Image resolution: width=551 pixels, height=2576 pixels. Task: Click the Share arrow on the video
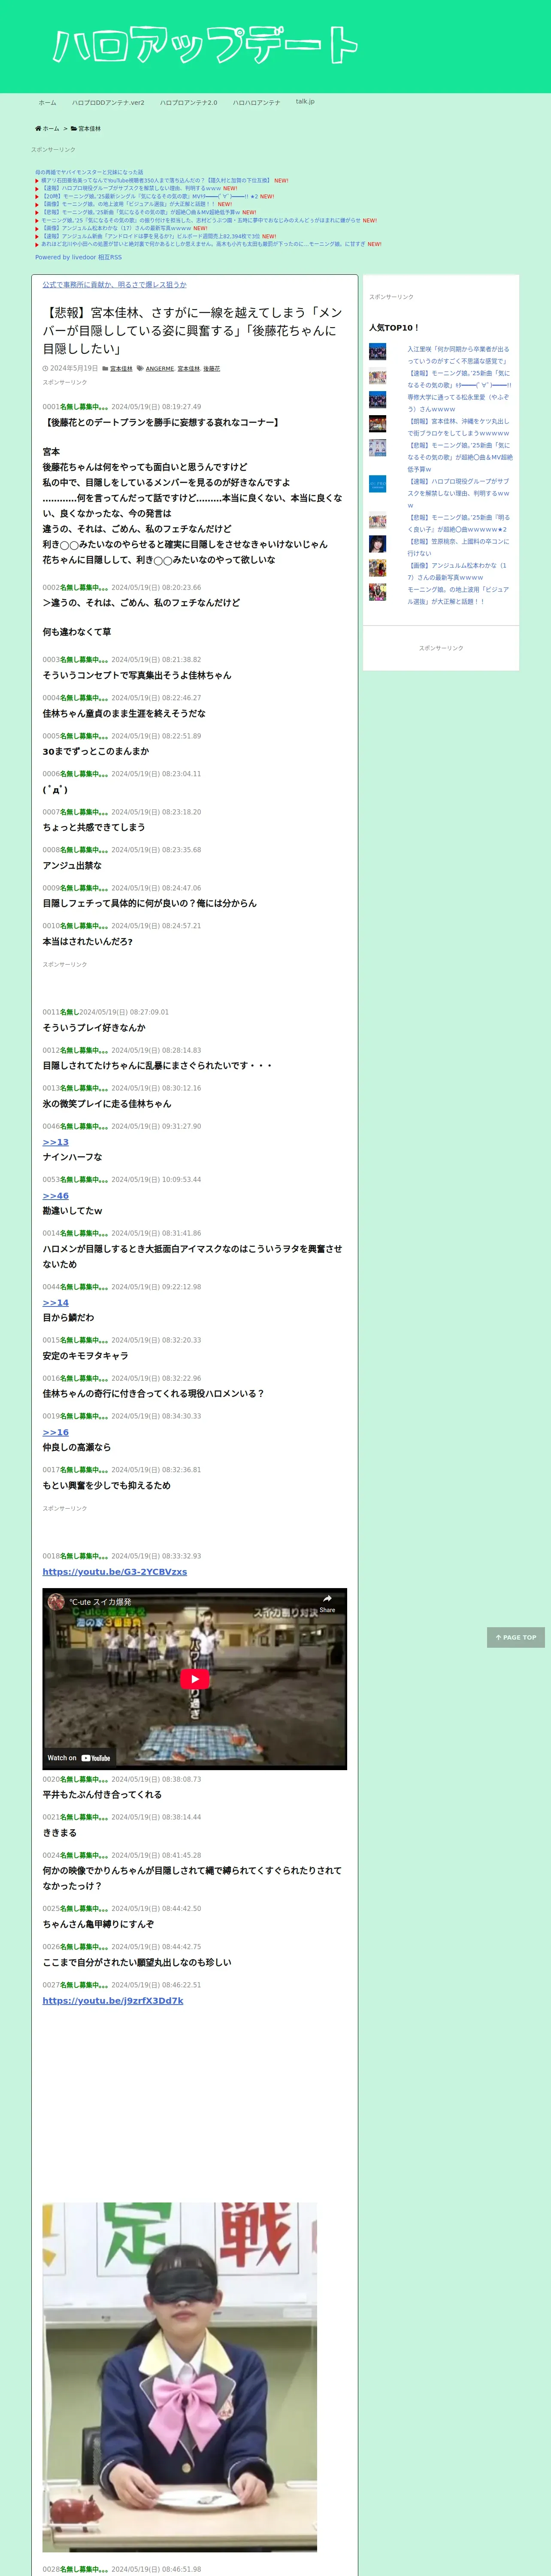click(327, 1603)
